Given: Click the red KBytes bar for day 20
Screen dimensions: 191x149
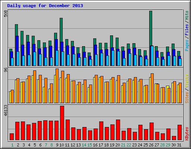Looking at the screenshot, I should pyautogui.click(x=118, y=130).
